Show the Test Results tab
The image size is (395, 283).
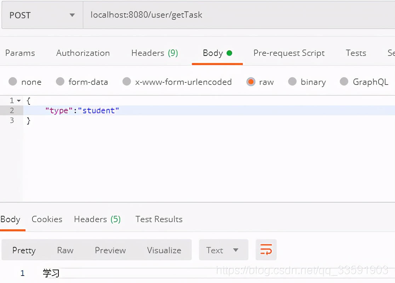coord(159,219)
